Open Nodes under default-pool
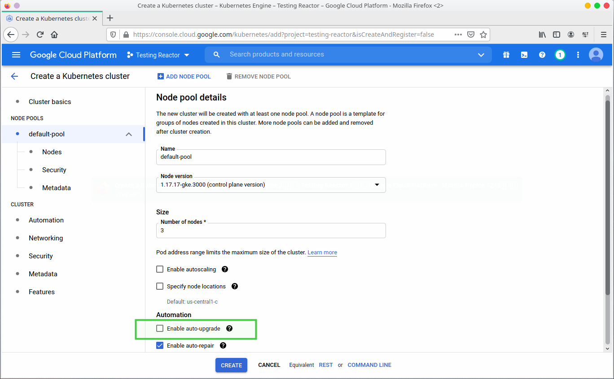This screenshot has height=379, width=614. coord(52,152)
